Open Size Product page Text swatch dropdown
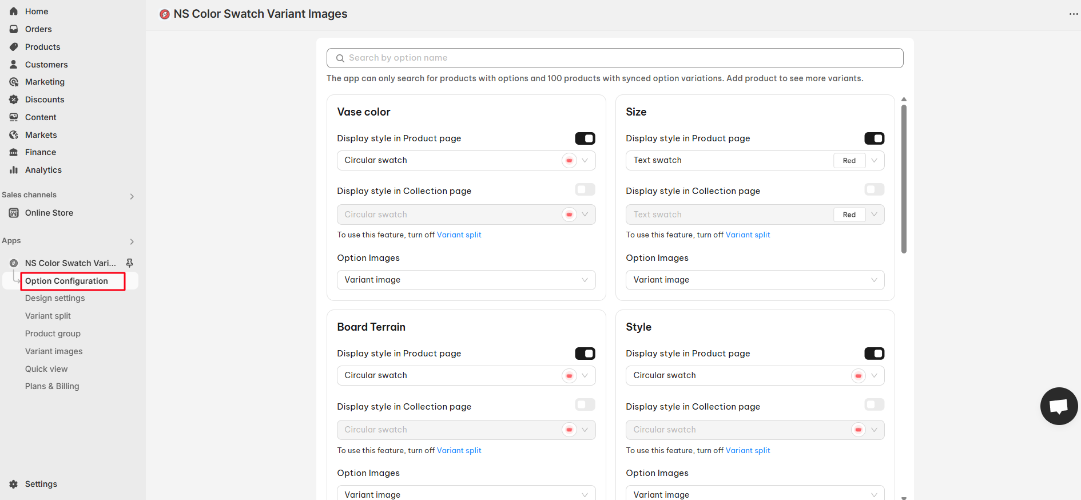 coord(755,160)
